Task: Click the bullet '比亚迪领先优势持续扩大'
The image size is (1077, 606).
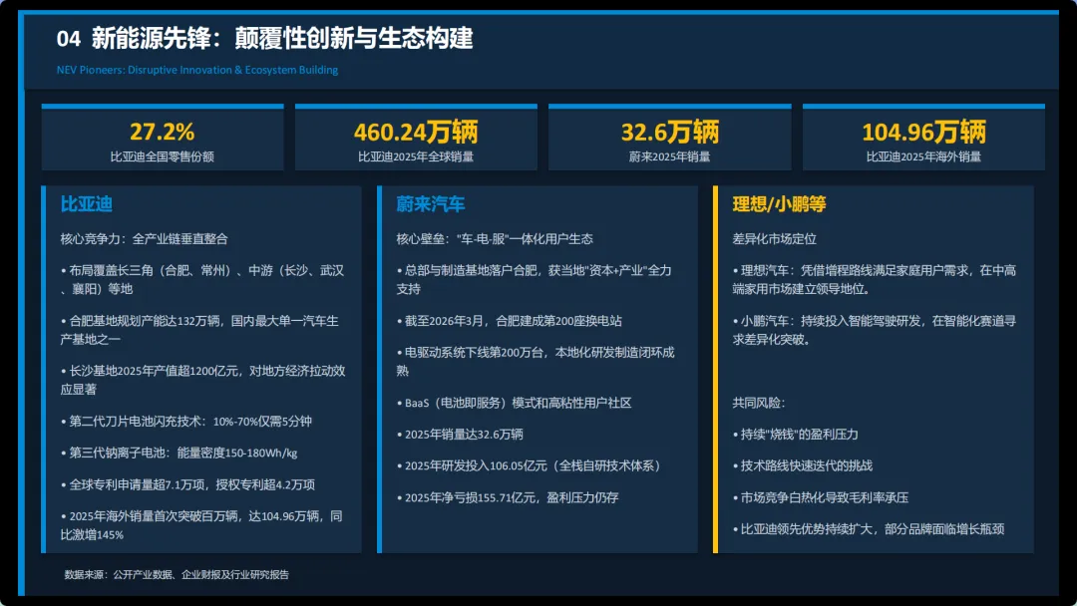Action: pos(869,529)
